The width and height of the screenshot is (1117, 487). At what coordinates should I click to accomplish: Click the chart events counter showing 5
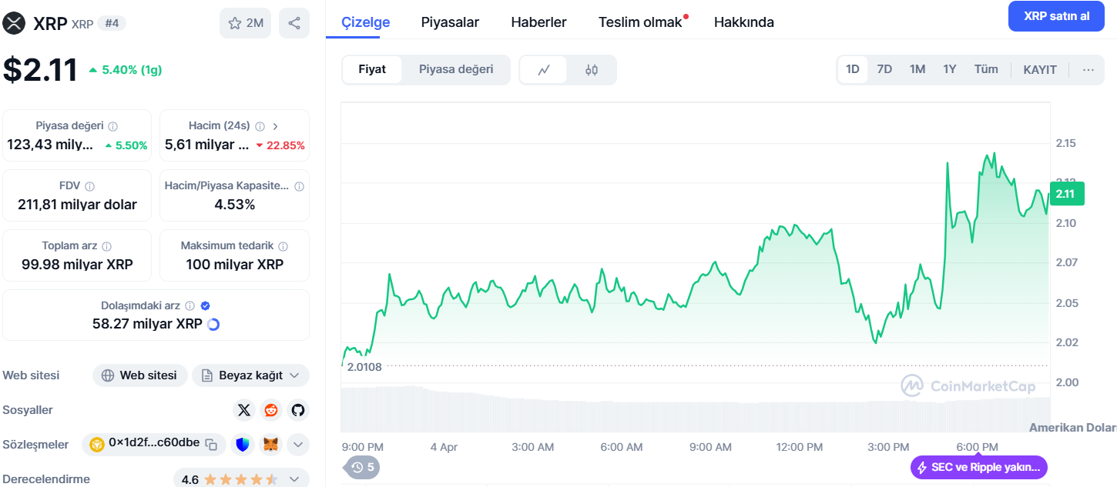pos(362,467)
